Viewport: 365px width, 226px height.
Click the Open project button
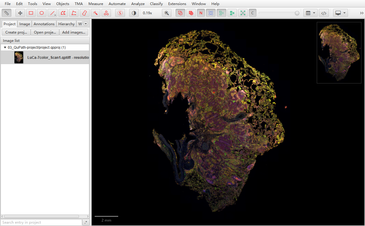pos(45,32)
